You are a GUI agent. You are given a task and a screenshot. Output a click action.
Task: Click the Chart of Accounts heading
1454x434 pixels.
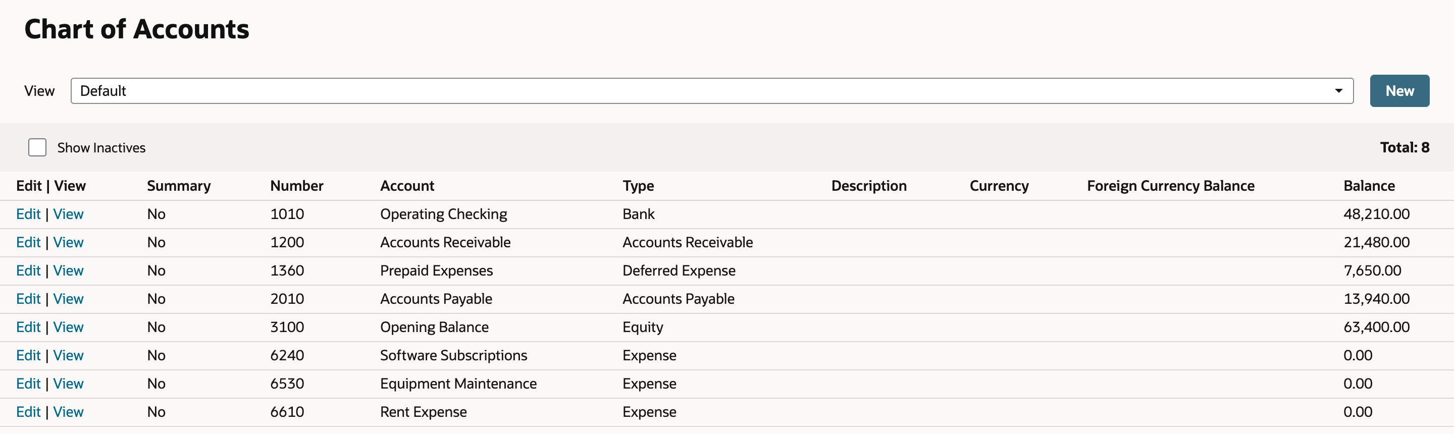137,29
